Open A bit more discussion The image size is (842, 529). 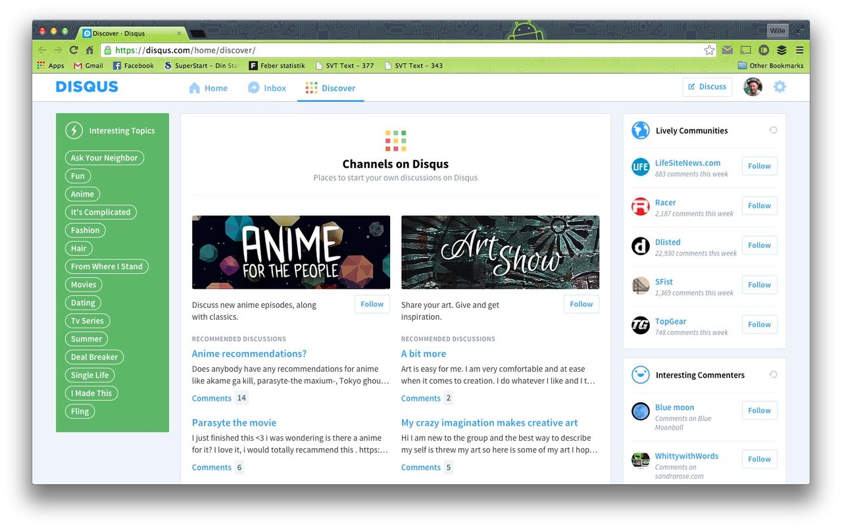[x=424, y=354]
